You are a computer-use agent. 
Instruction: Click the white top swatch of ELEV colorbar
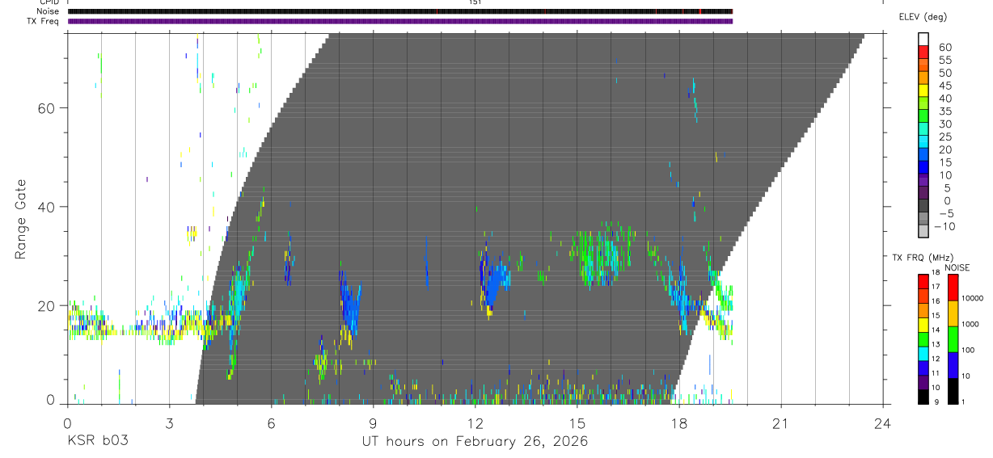[923, 40]
